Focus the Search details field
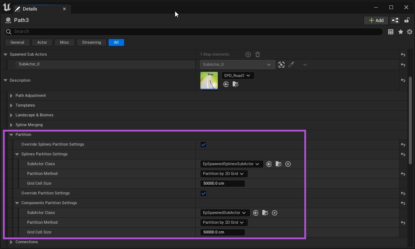This screenshot has width=415, height=249. (195, 31)
